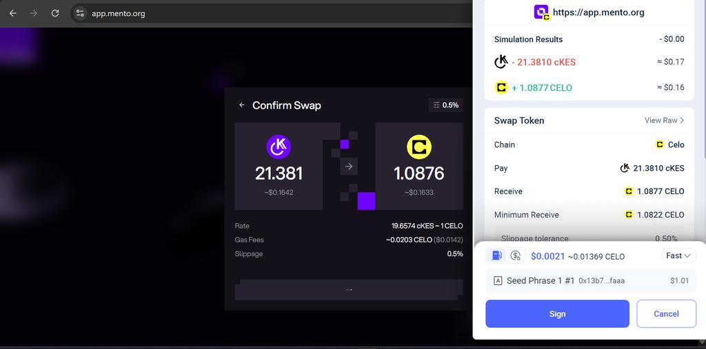Click the wallet popup scrollbar
Image resolution: width=706 pixels, height=349 pixels.
point(704,78)
